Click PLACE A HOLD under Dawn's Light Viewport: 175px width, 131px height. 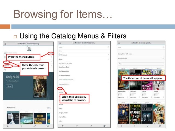coord(133,97)
